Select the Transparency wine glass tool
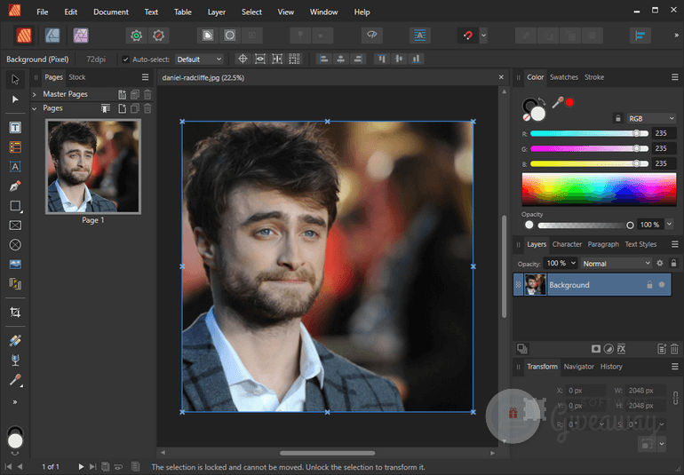 point(15,360)
